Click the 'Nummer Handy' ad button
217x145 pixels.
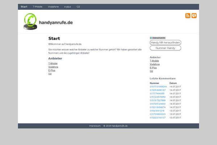(x=165, y=48)
